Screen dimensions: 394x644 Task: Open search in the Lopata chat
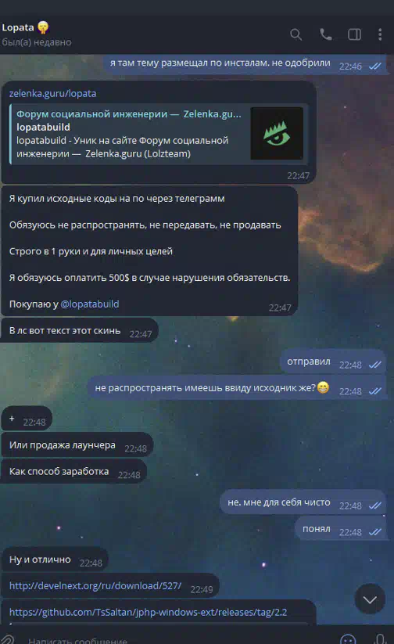coord(295,34)
